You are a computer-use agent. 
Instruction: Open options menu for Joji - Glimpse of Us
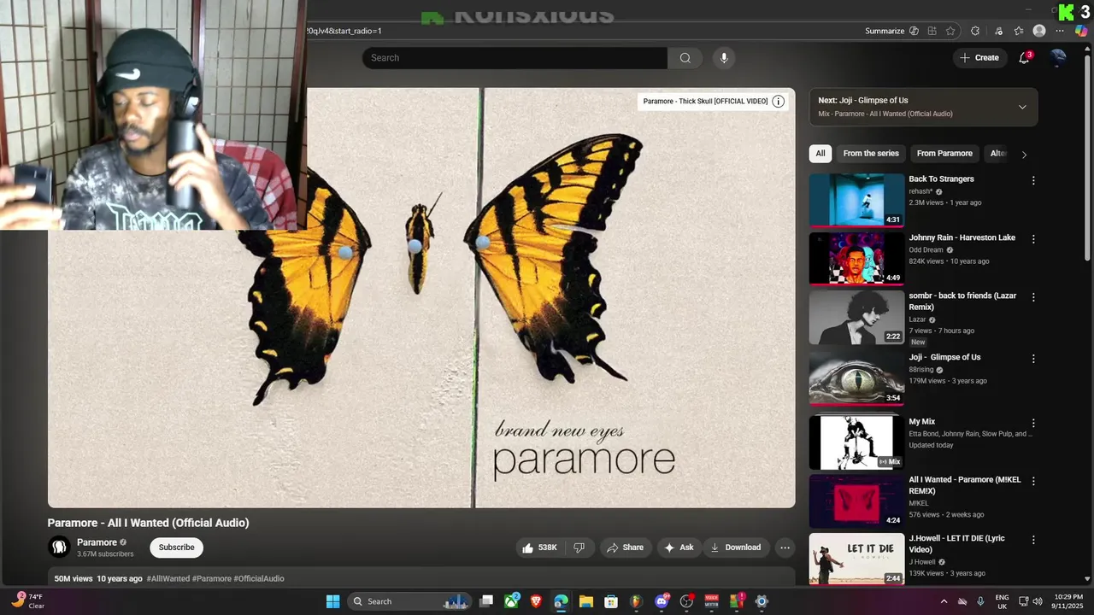(1033, 359)
